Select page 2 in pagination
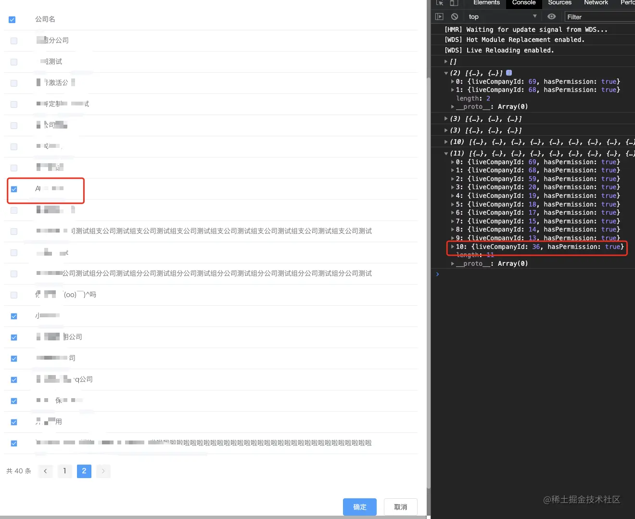The width and height of the screenshot is (635, 519). tap(84, 471)
